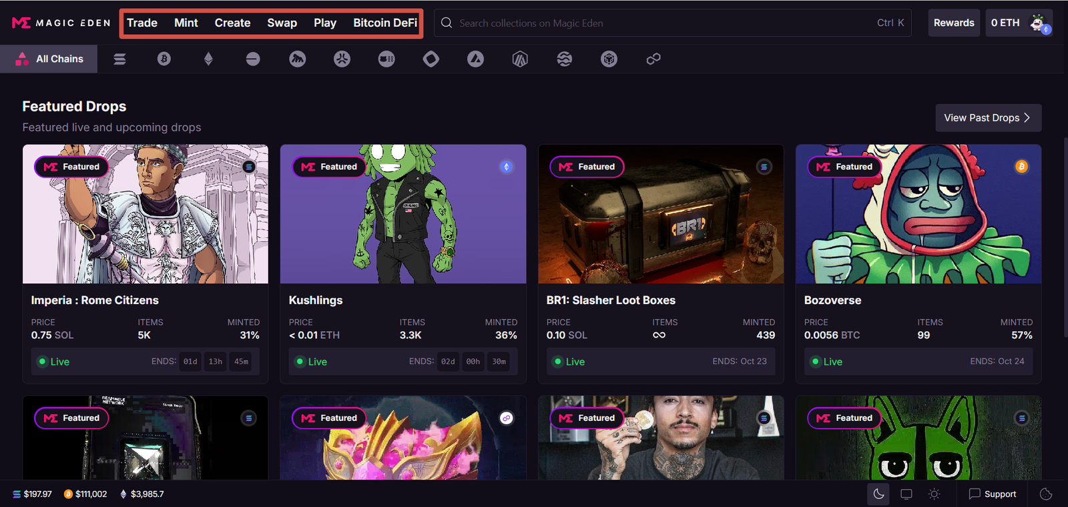The height and width of the screenshot is (507, 1068).
Task: Switch to dark mode moon toggle
Action: pos(878,494)
